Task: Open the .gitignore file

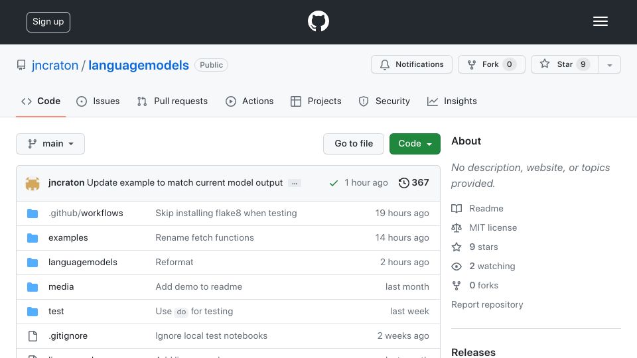Action: (x=68, y=335)
